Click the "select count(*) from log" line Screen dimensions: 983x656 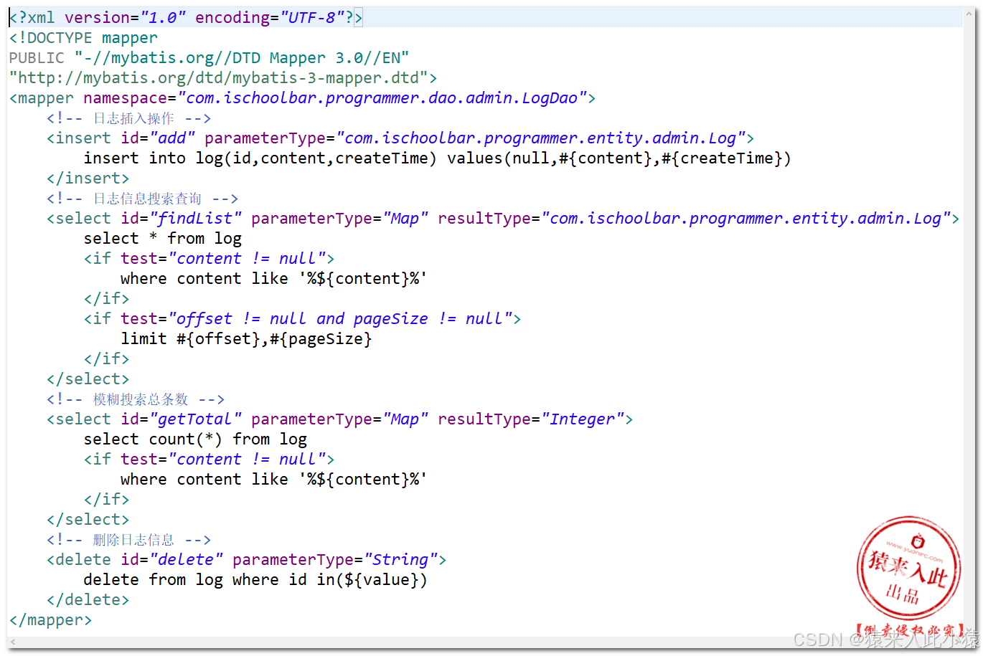195,439
